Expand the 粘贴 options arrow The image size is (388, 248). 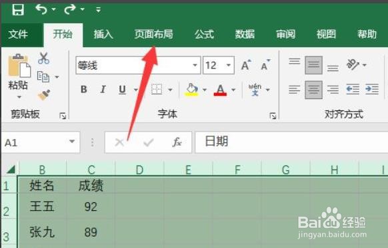click(x=19, y=97)
